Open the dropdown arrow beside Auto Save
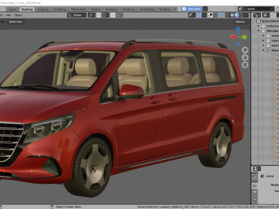 click(205, 9)
